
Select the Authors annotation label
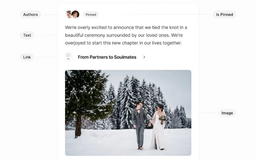coord(30,14)
